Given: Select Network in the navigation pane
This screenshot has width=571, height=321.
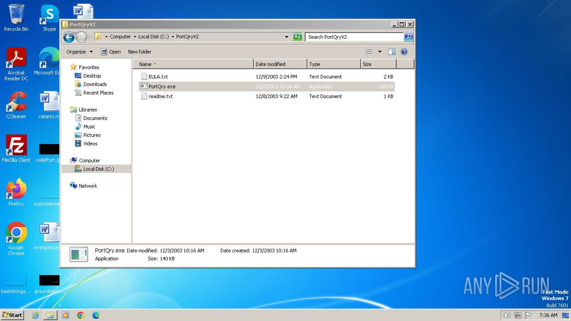Looking at the screenshot, I should (88, 186).
